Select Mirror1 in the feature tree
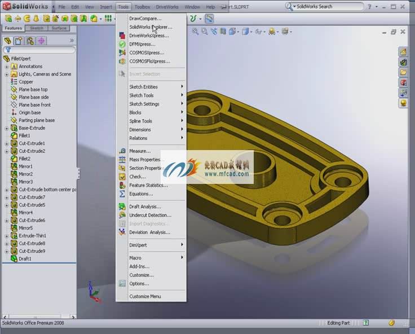This screenshot has width=415, height=334. coord(25,166)
